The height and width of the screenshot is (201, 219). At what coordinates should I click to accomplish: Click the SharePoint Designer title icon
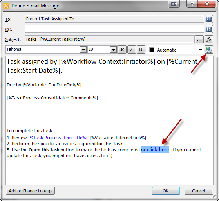tap(6, 6)
